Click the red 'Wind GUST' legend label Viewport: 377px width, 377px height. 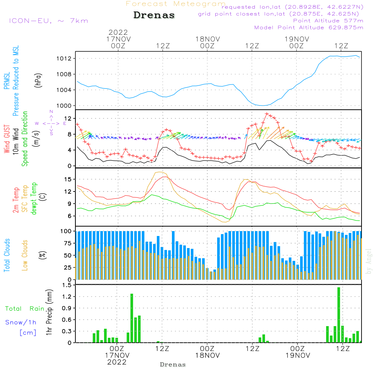click(7, 139)
